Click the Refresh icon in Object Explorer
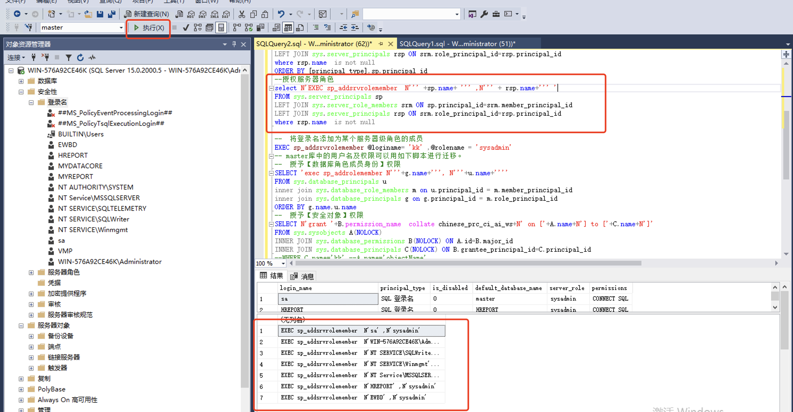This screenshot has height=412, width=793. 80,57
